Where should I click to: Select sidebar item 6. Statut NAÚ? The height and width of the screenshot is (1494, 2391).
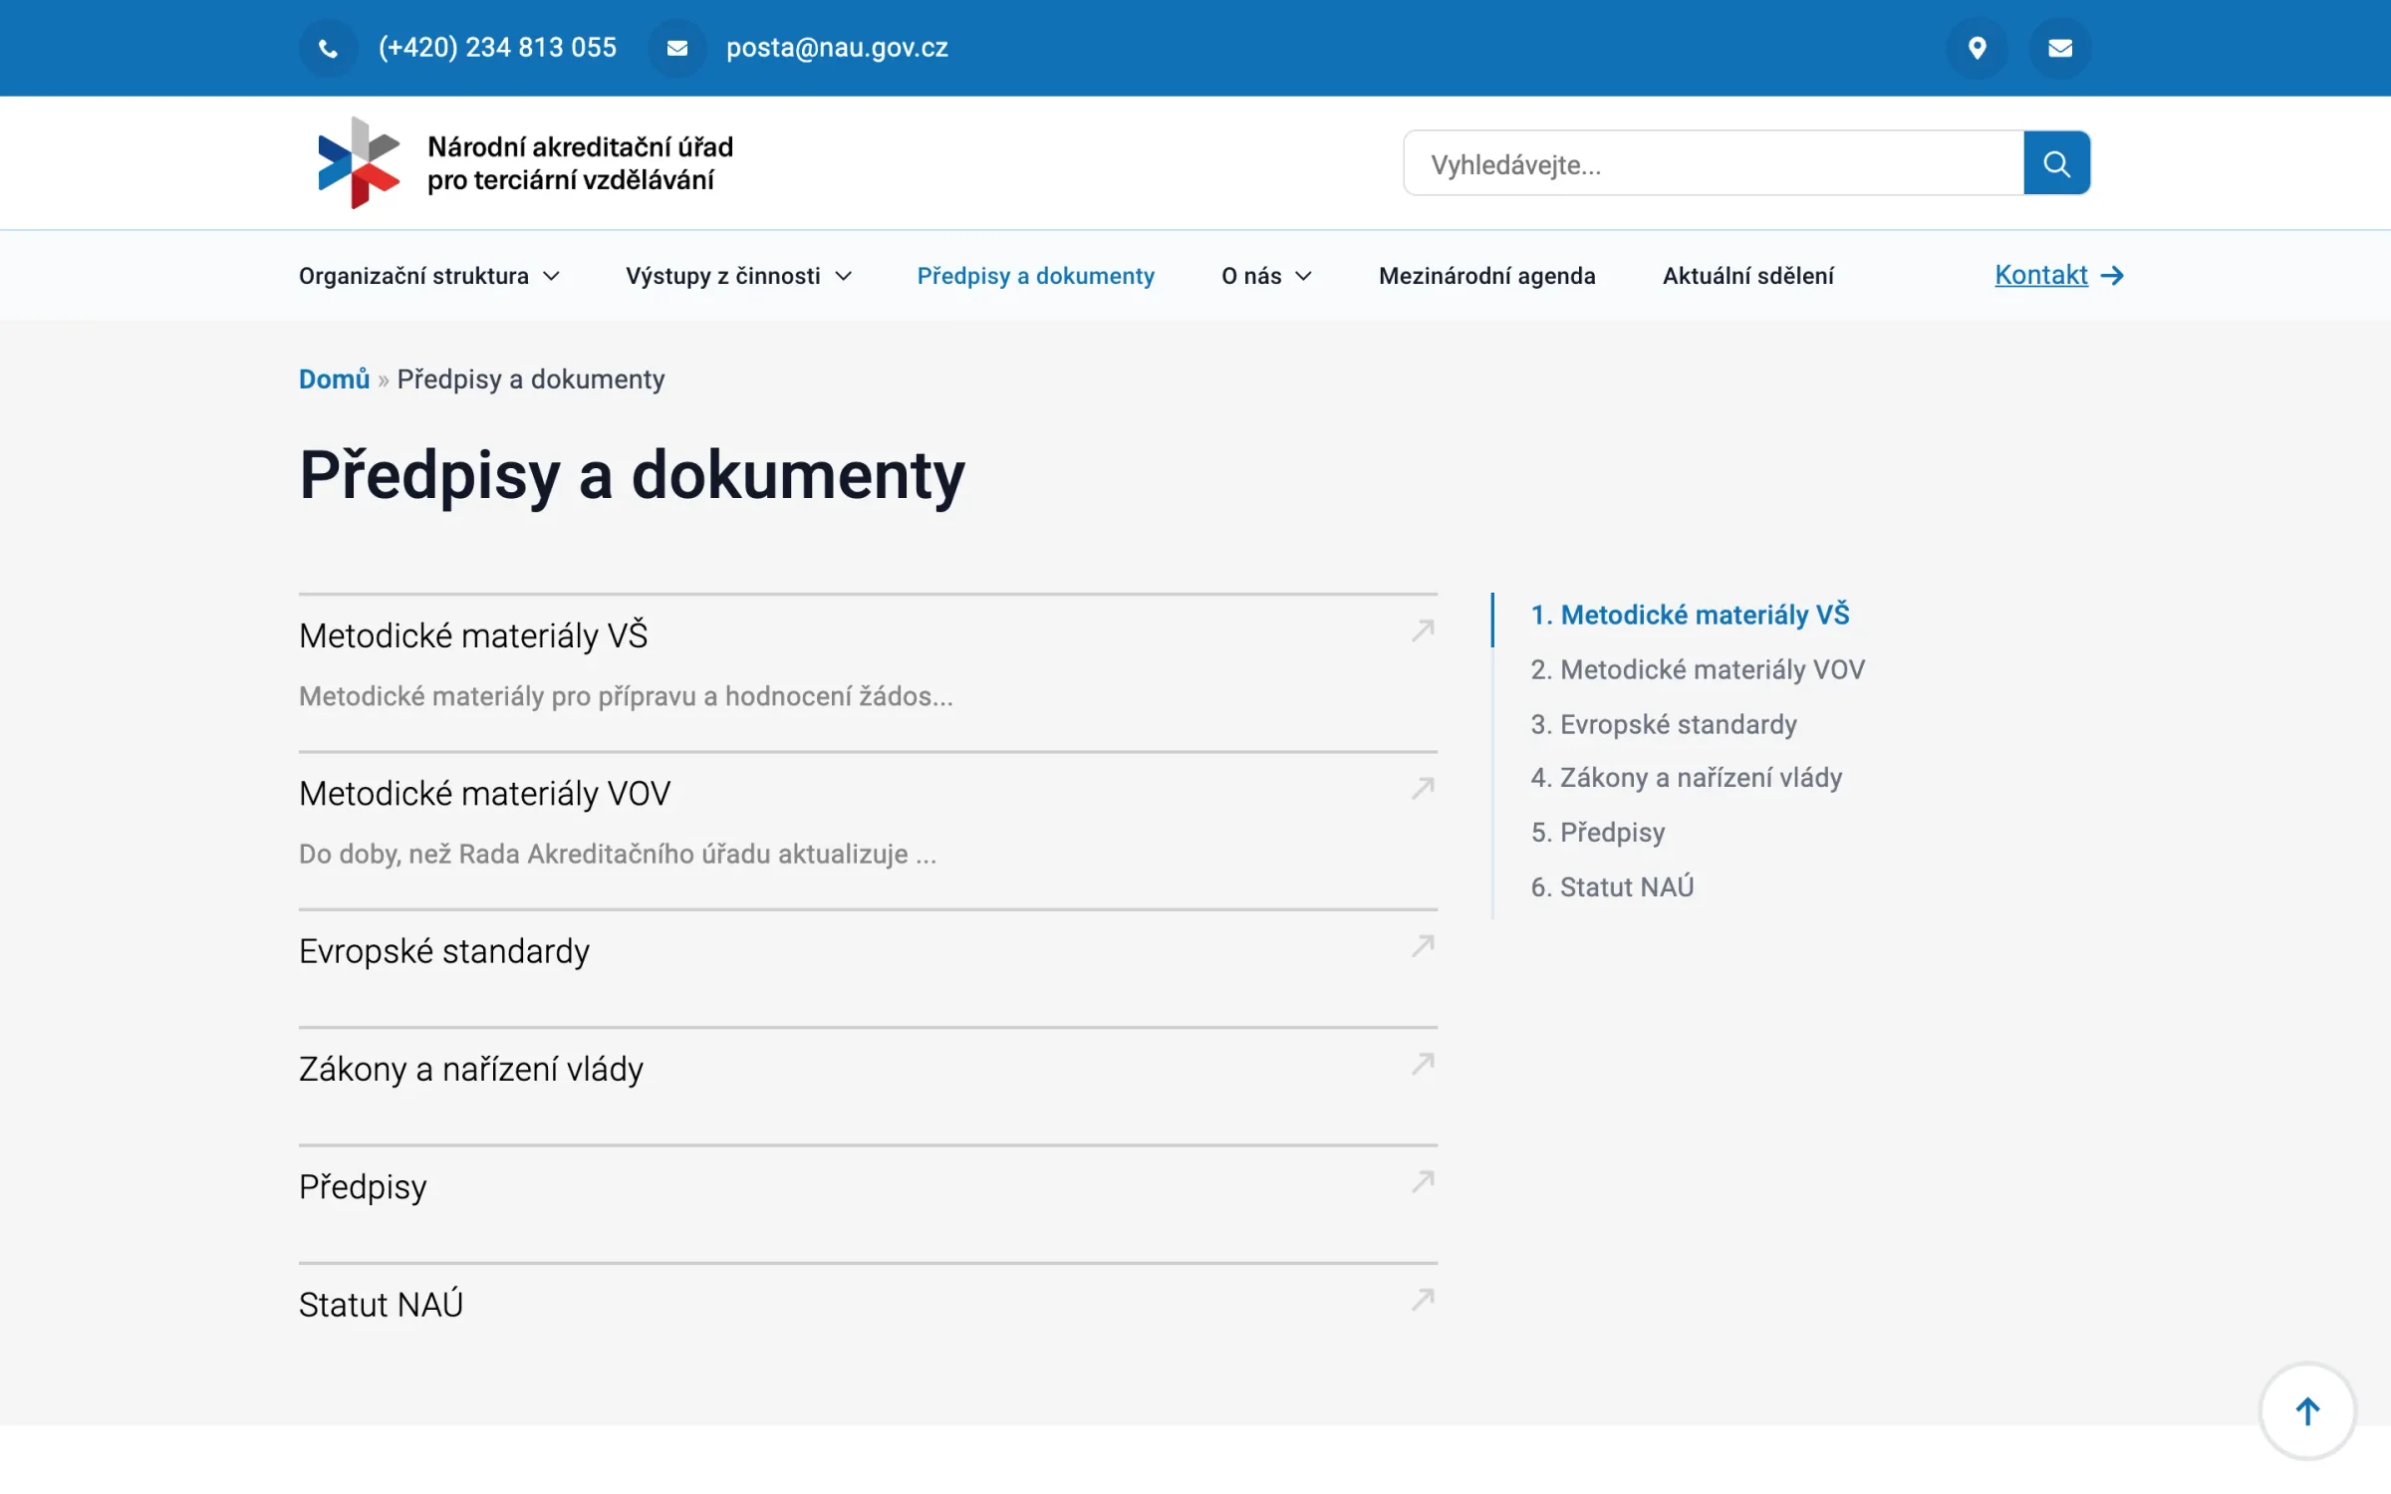click(1612, 887)
